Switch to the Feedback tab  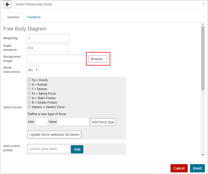coord(34,17)
